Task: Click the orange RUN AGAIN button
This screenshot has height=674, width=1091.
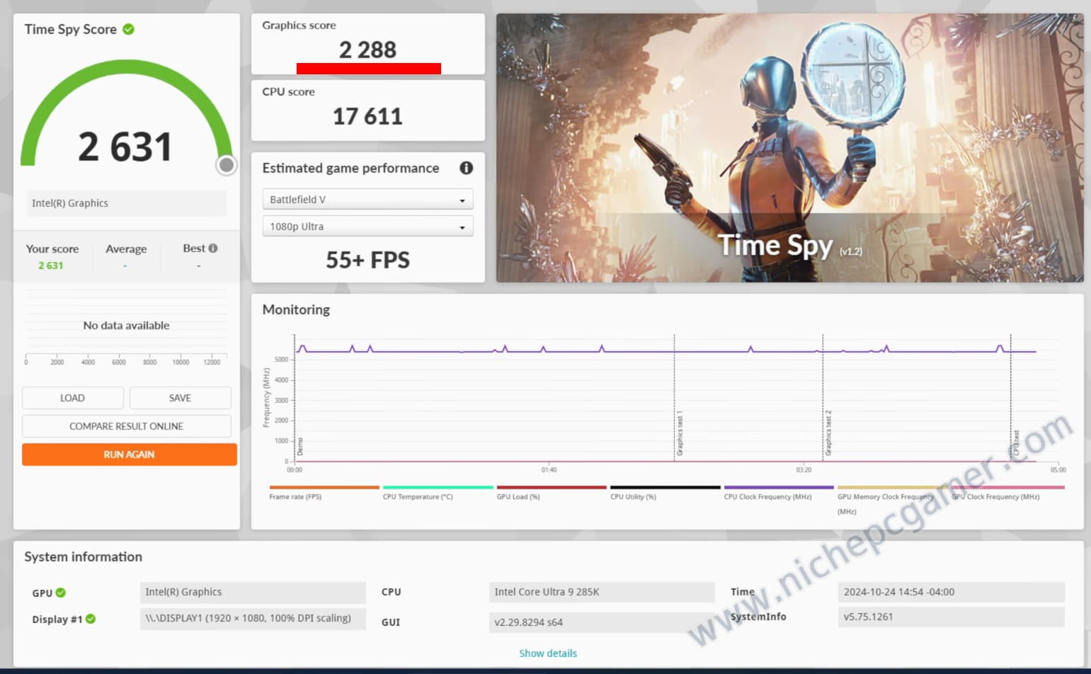Action: (129, 455)
